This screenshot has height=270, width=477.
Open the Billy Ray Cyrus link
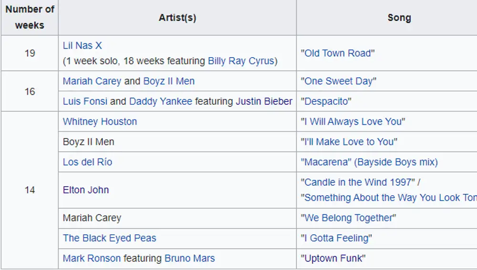coord(241,61)
